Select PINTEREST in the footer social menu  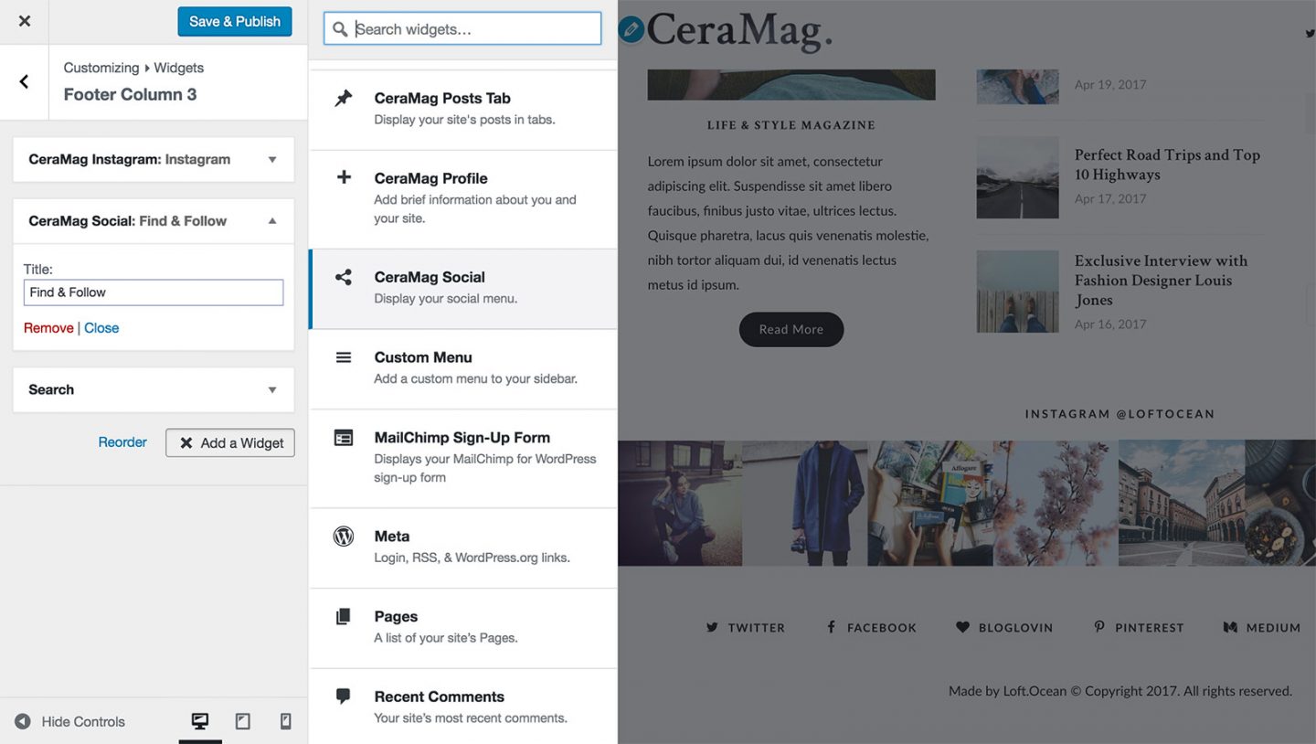(x=1139, y=627)
